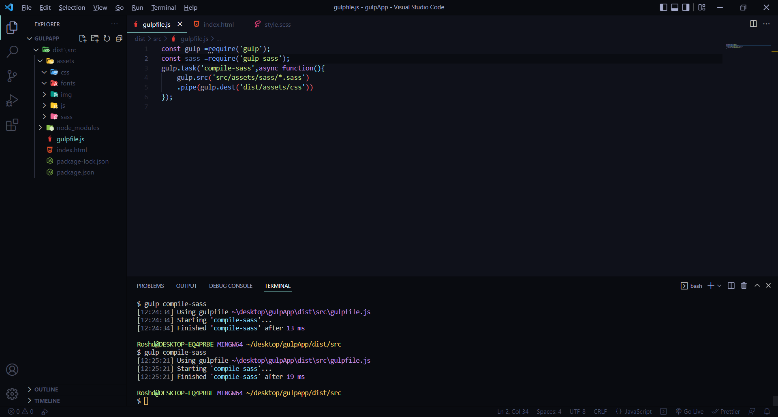778x417 pixels.
Task: Click the code minimap overview
Action: [x=748, y=47]
